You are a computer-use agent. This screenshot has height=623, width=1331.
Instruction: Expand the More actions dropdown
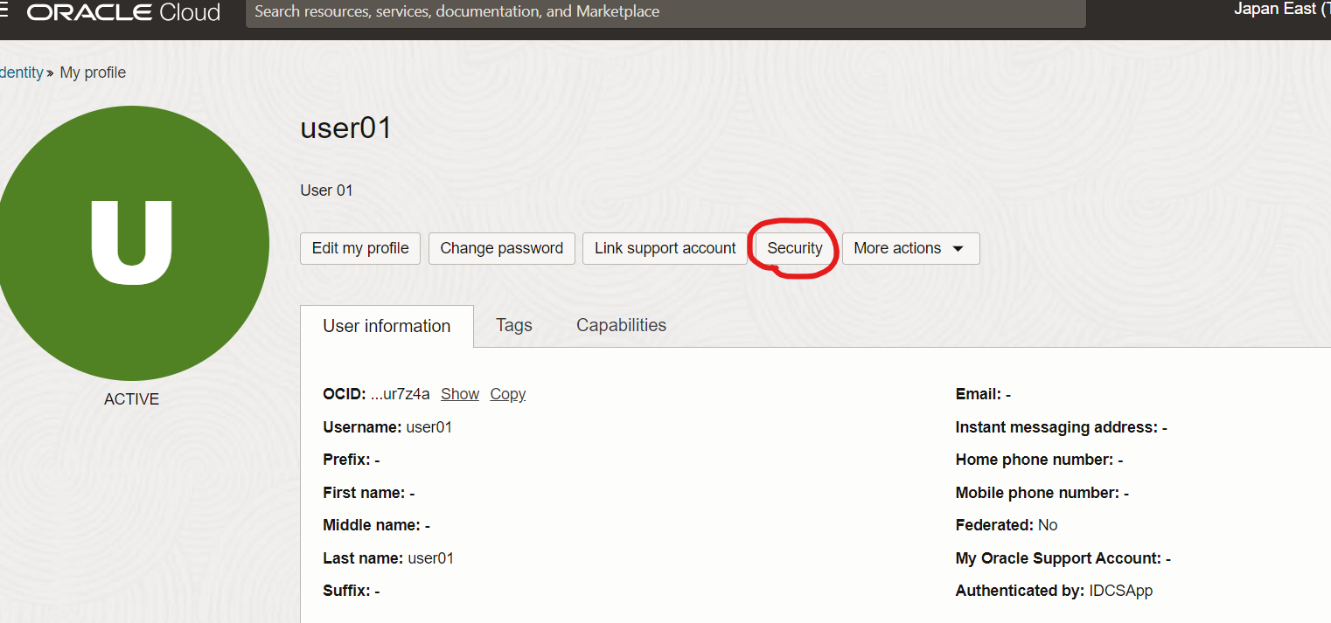click(910, 248)
